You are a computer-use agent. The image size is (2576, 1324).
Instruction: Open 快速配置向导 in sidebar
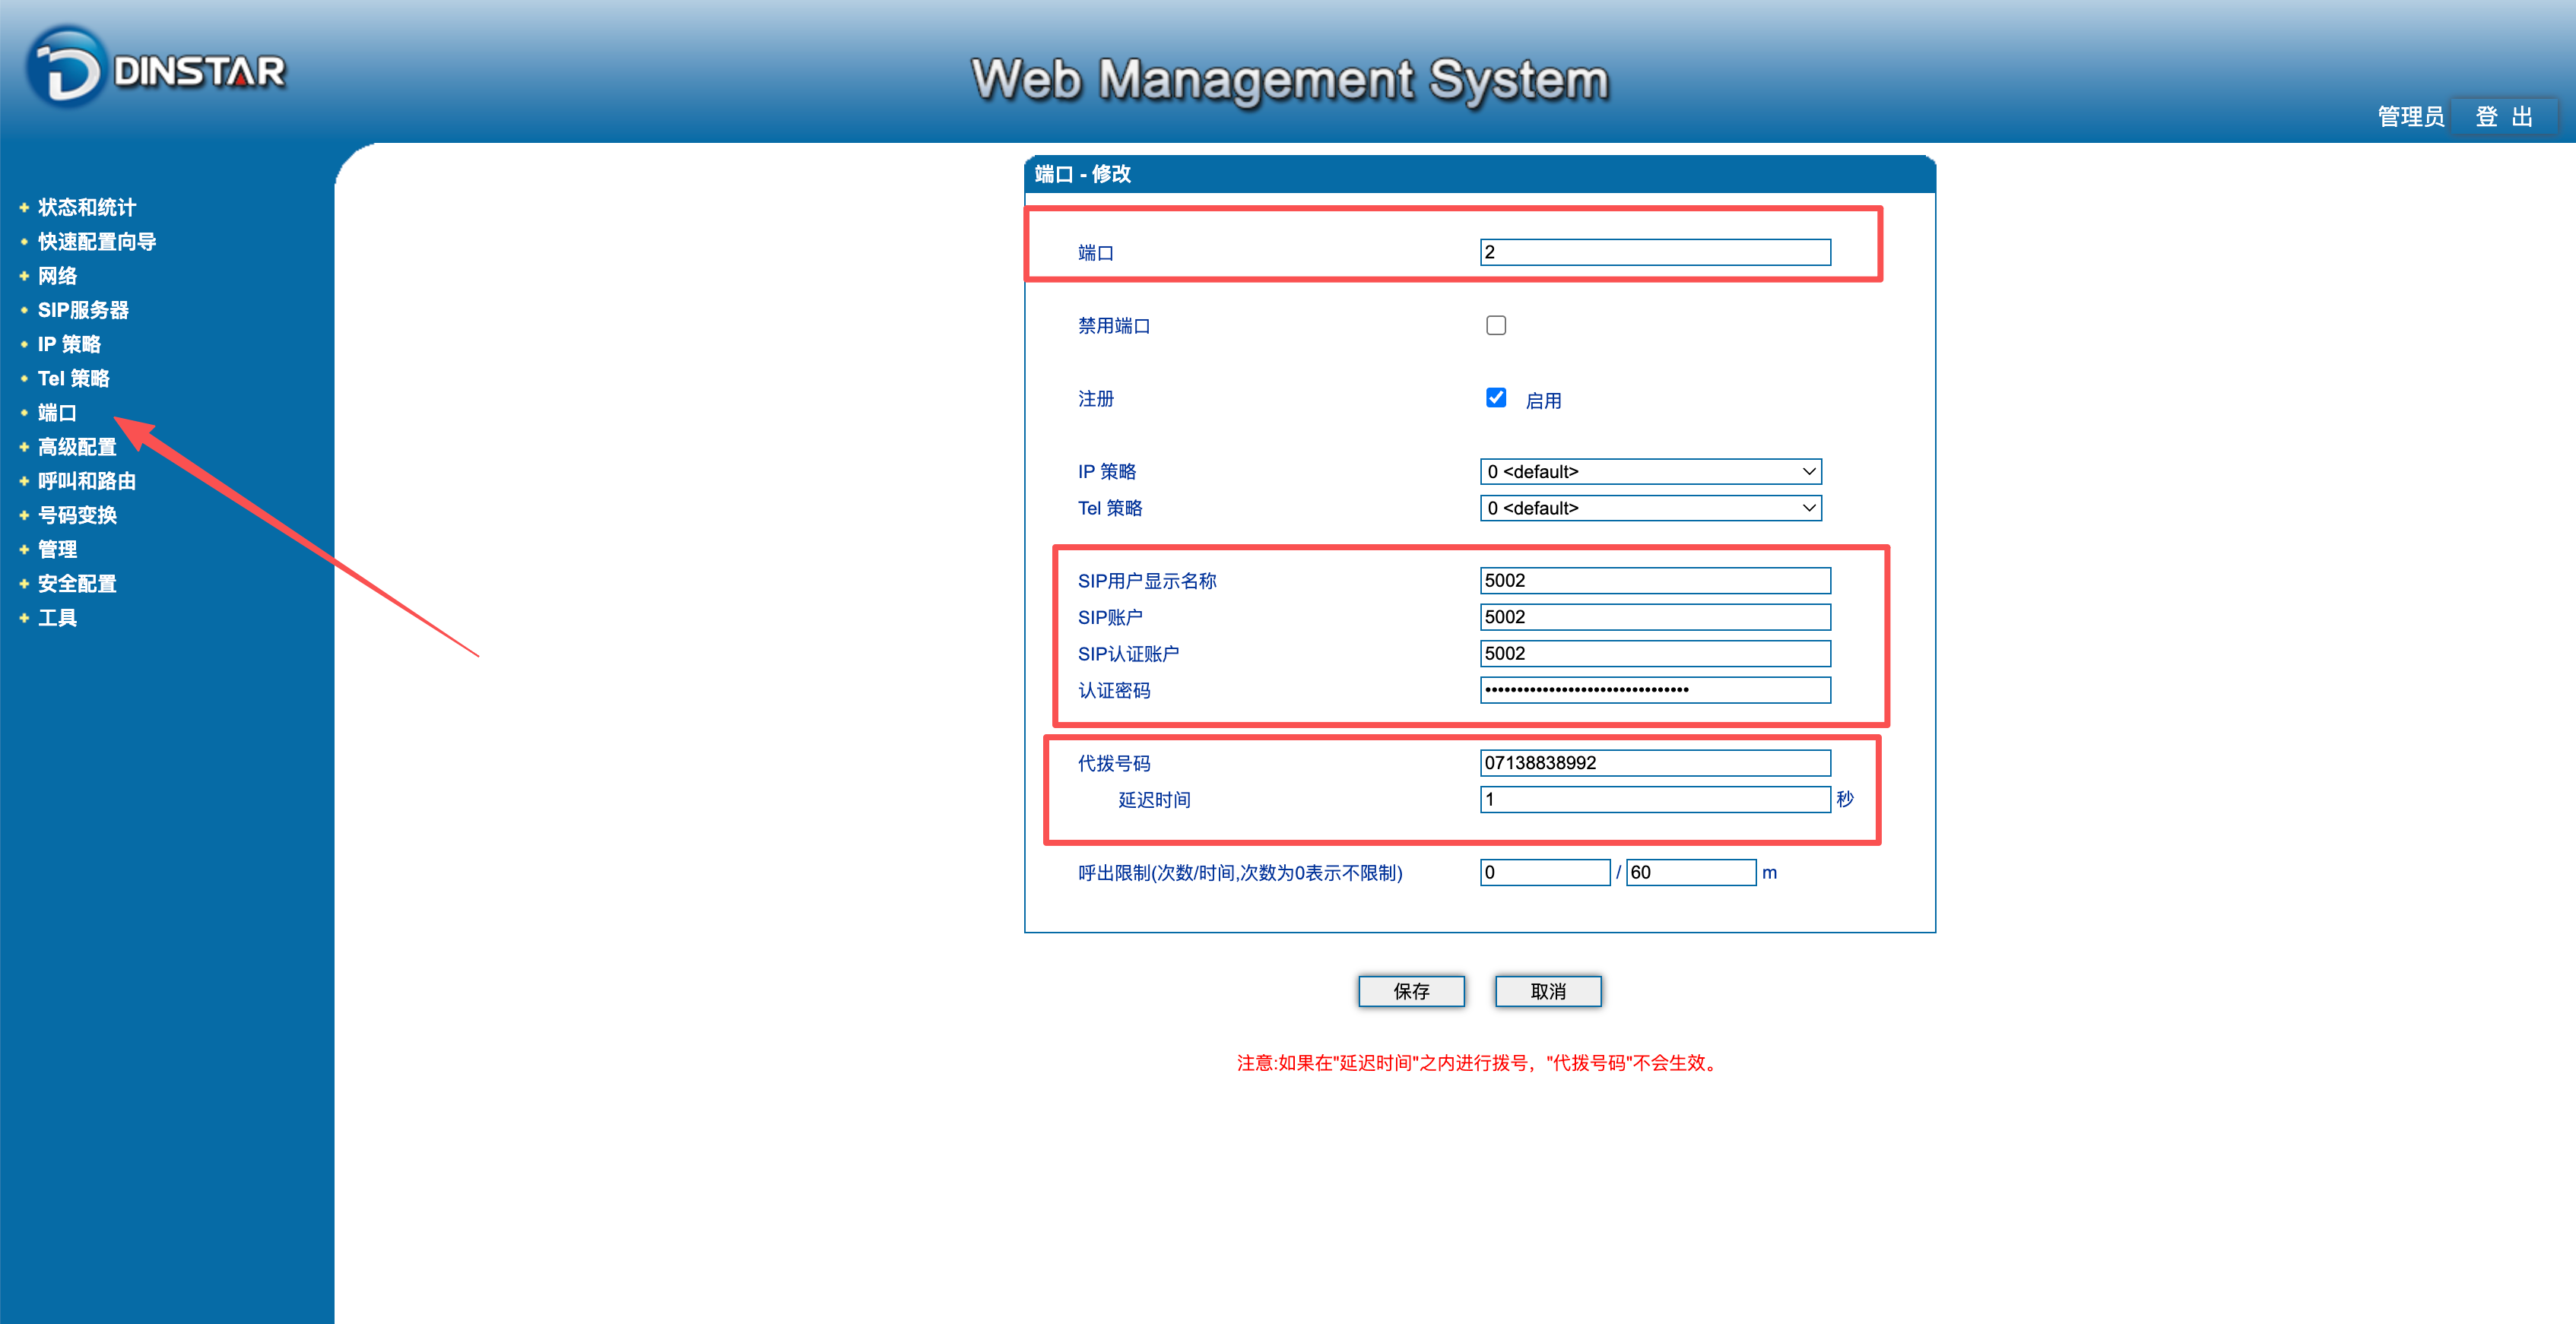(x=96, y=241)
